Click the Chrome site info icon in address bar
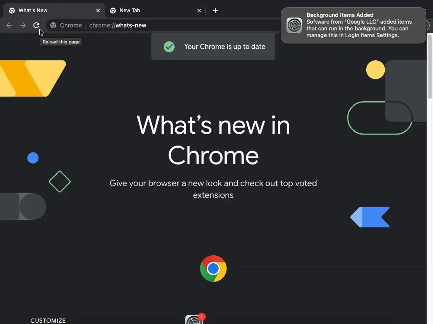Viewport: 433px width, 324px height. [53, 25]
